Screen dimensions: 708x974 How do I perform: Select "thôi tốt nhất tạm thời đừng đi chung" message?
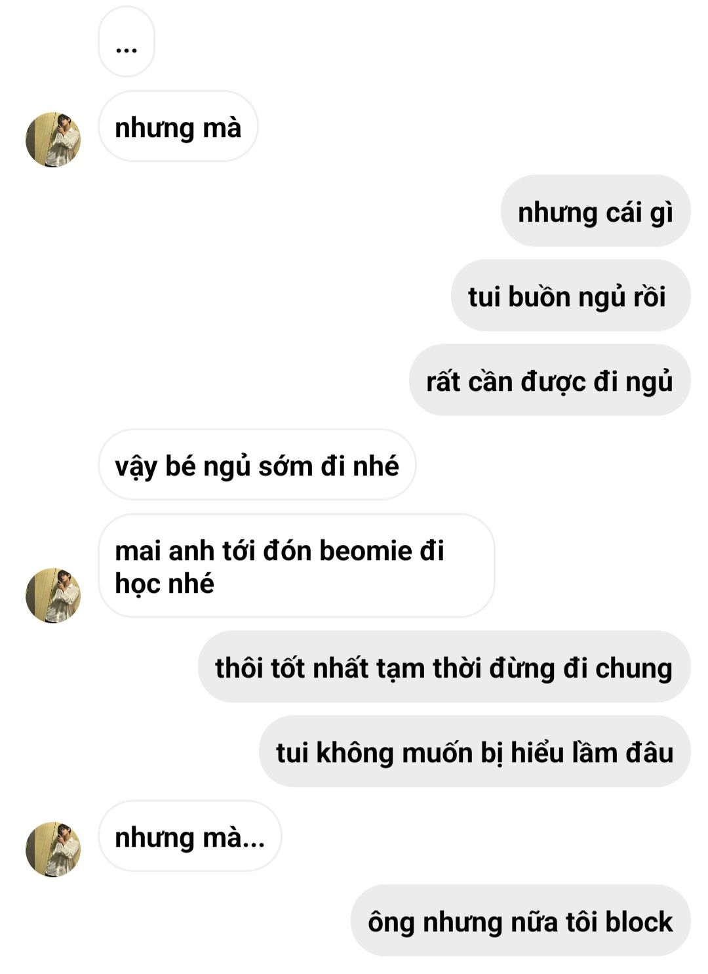444,667
